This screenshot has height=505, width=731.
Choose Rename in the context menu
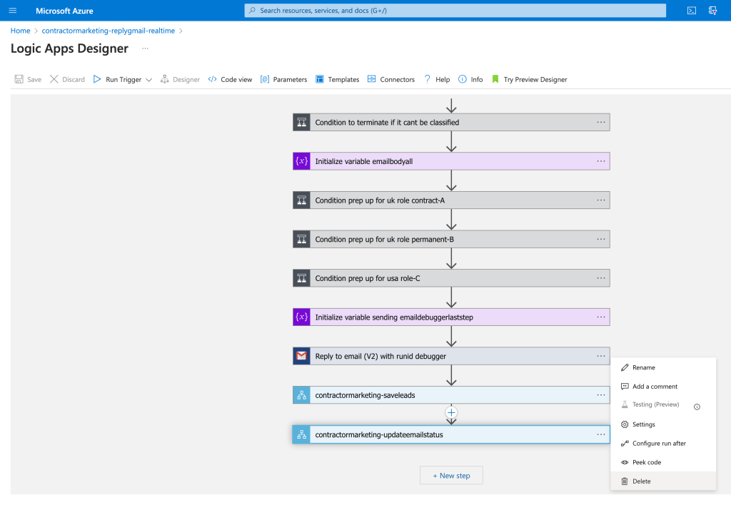coord(663,367)
